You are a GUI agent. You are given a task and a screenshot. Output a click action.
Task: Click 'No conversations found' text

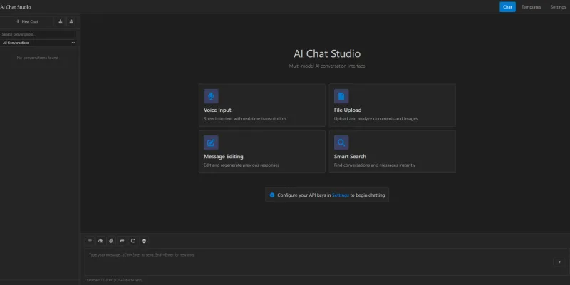[38, 58]
